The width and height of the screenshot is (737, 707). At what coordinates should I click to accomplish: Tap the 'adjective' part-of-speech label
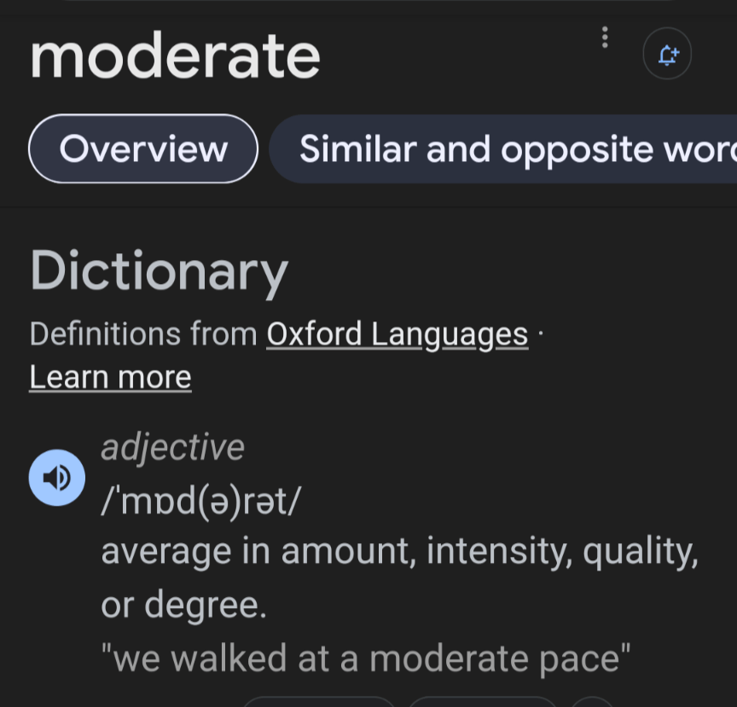(172, 448)
